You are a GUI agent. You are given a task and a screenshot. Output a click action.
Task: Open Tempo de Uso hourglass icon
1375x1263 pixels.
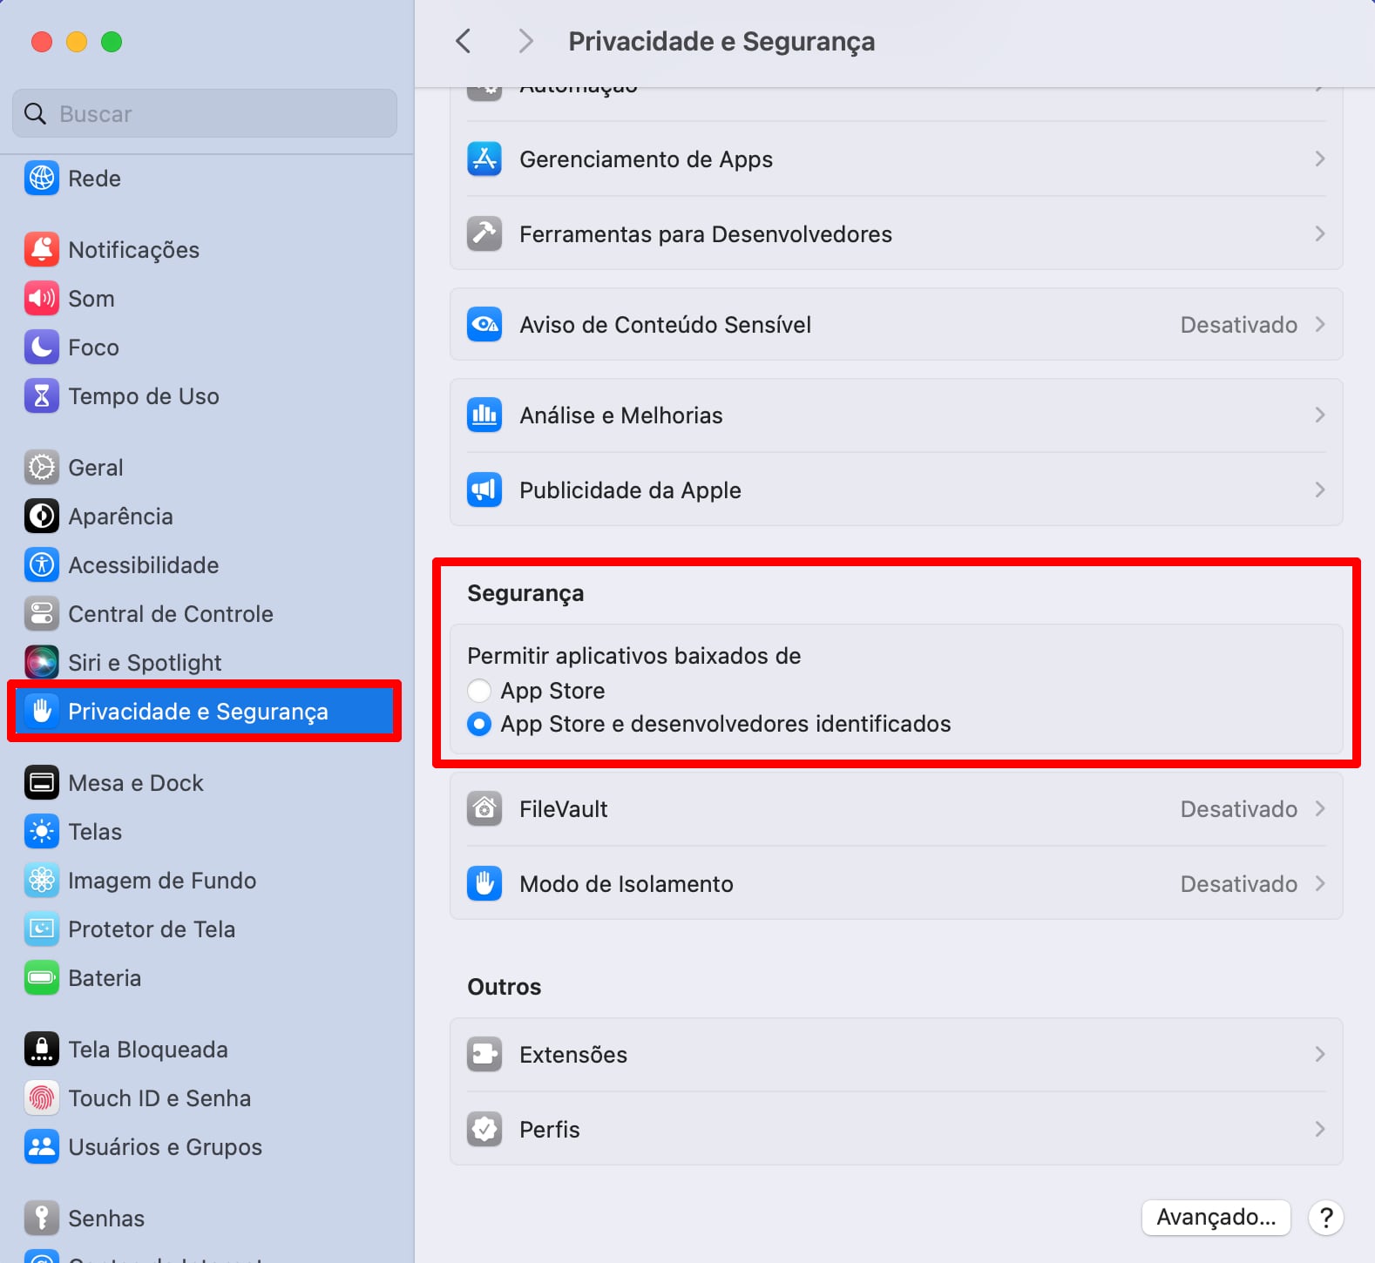pyautogui.click(x=41, y=396)
